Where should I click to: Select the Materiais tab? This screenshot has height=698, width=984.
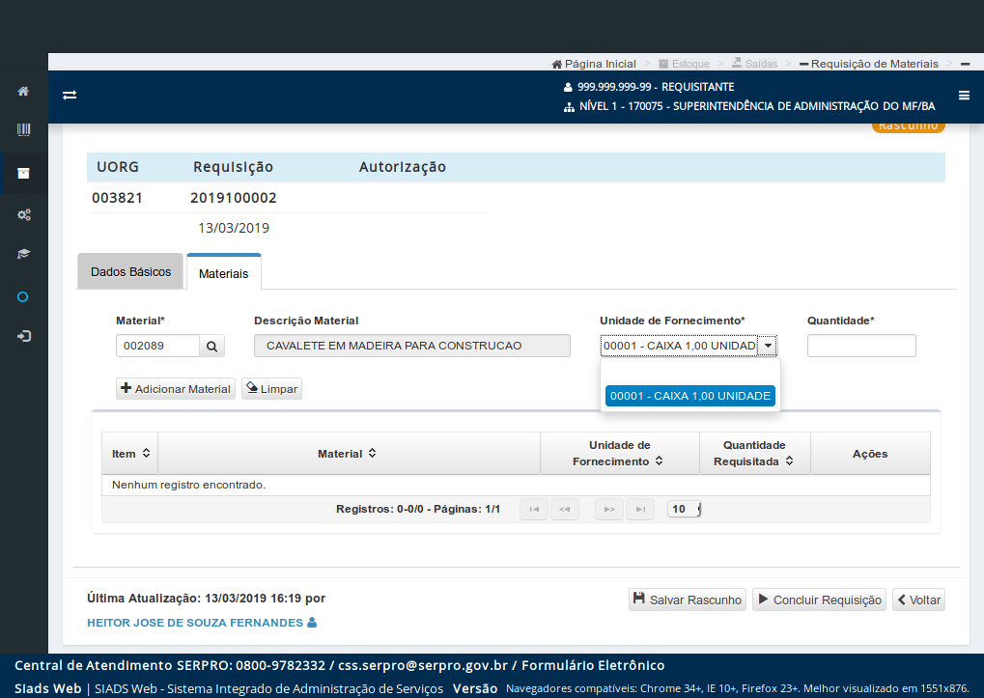(223, 273)
